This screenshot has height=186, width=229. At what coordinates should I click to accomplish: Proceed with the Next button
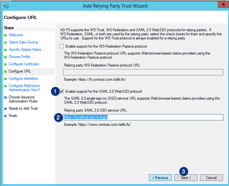[186, 178]
